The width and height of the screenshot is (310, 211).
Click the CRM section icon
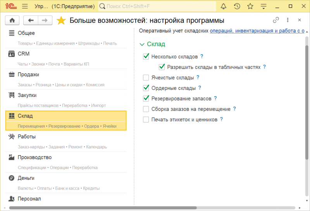coord(12,54)
